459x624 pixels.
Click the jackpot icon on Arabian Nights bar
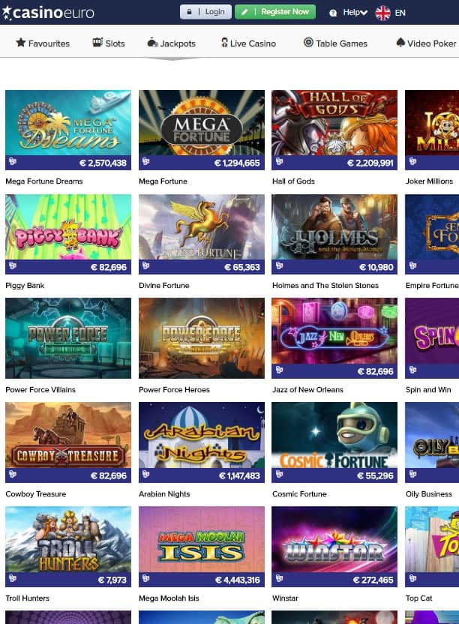145,474
